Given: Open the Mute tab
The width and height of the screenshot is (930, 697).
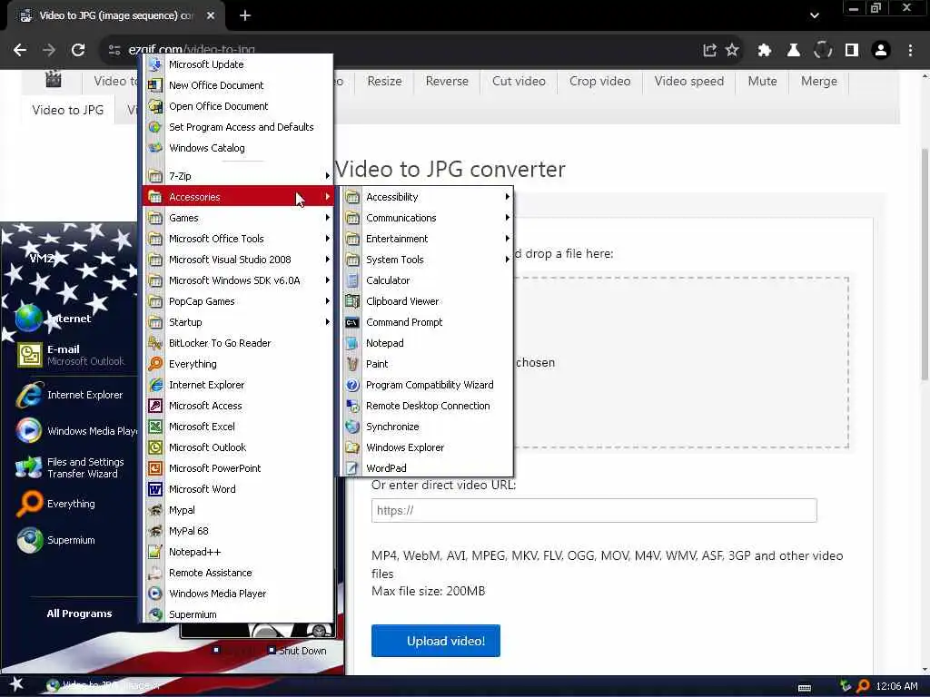Looking at the screenshot, I should 762,81.
